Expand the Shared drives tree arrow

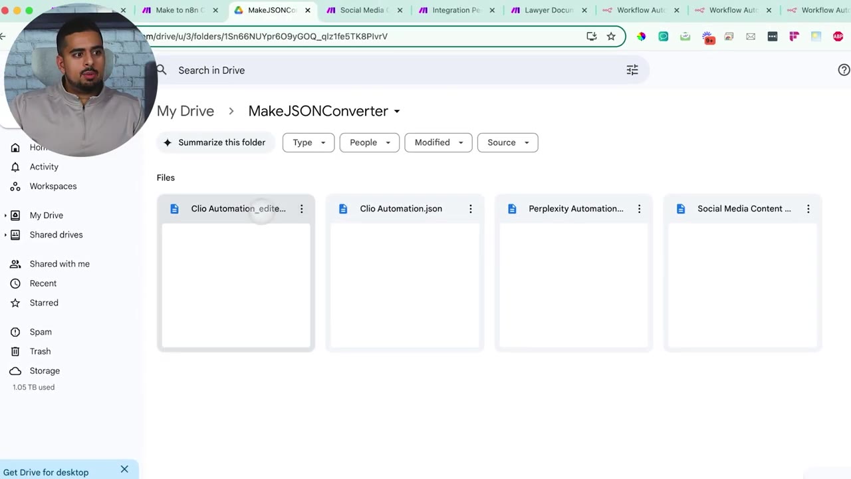pos(6,235)
